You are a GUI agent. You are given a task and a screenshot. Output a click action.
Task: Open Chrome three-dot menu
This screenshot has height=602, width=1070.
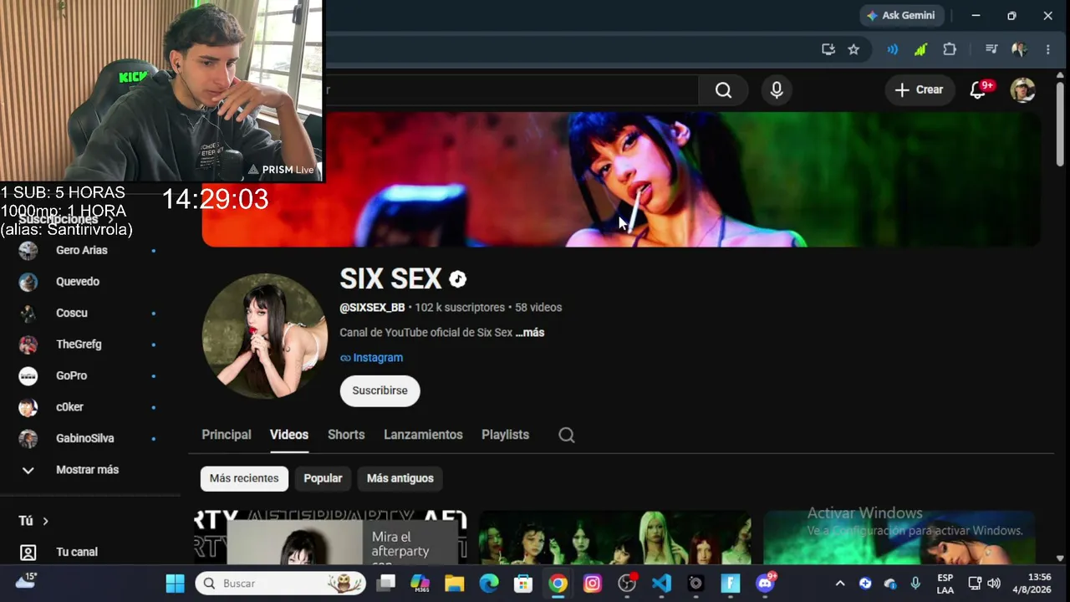point(1048,49)
